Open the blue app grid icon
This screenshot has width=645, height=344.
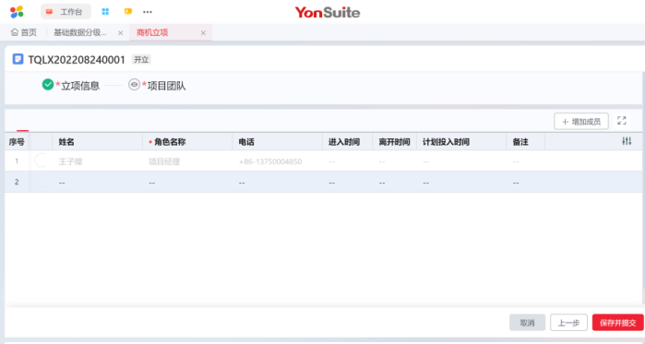point(105,11)
